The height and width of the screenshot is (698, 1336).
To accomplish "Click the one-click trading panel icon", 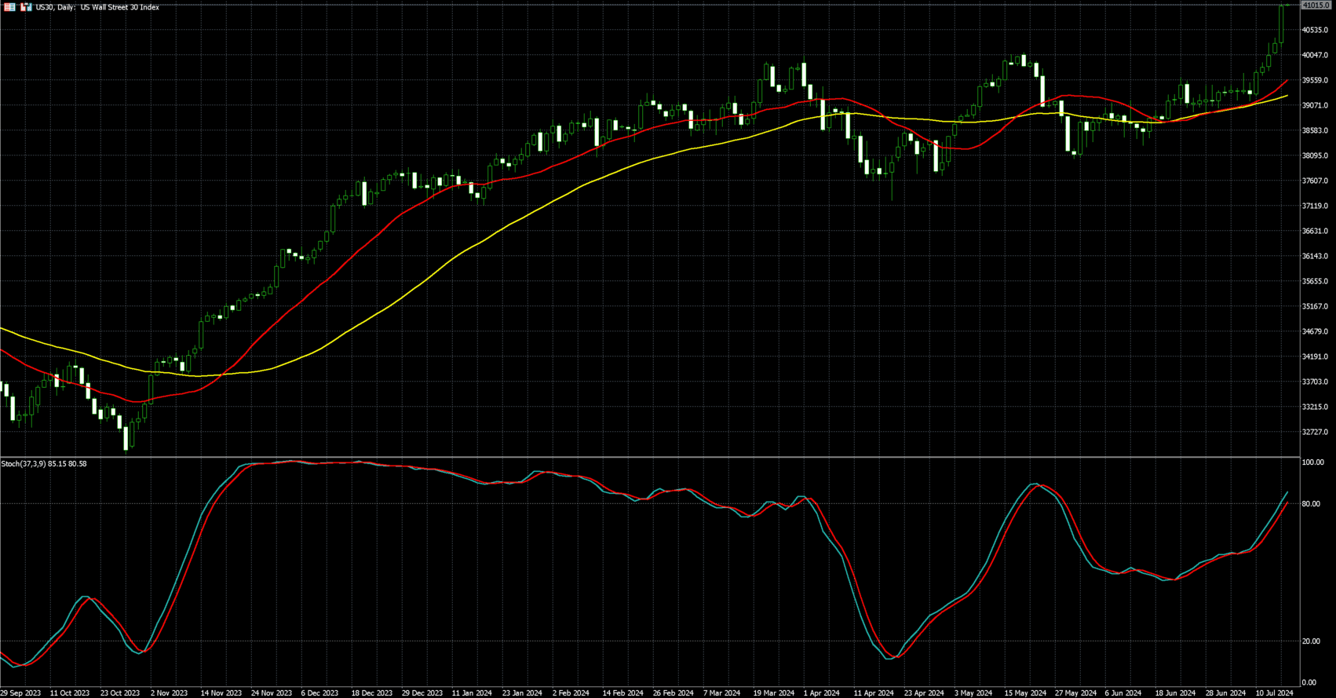I will [x=10, y=7].
